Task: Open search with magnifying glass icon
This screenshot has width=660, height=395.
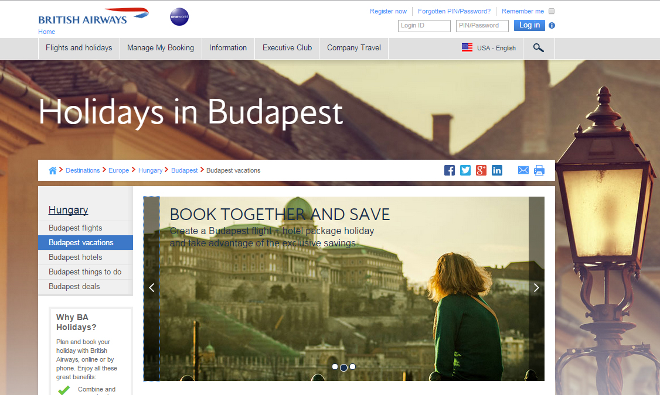Action: (538, 48)
